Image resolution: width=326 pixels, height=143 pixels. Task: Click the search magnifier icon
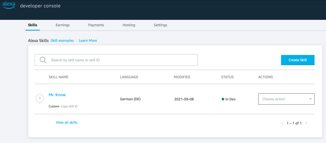(43, 60)
